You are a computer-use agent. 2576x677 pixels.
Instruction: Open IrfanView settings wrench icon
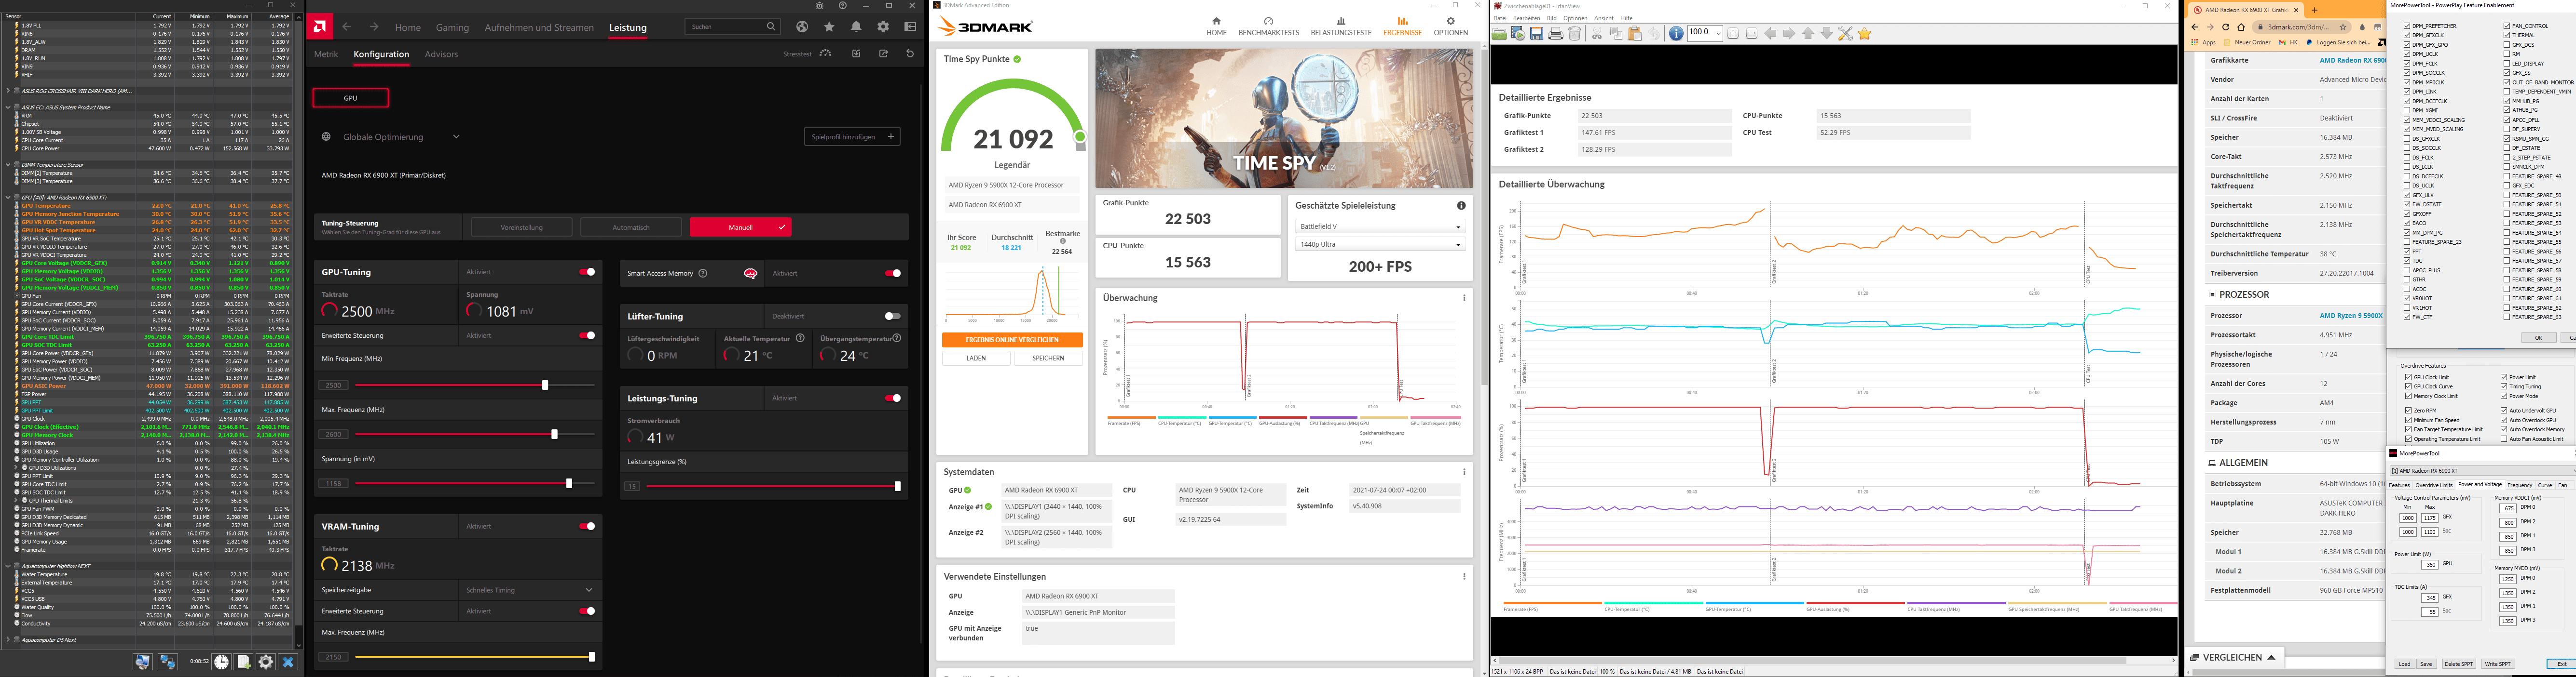tap(1846, 34)
